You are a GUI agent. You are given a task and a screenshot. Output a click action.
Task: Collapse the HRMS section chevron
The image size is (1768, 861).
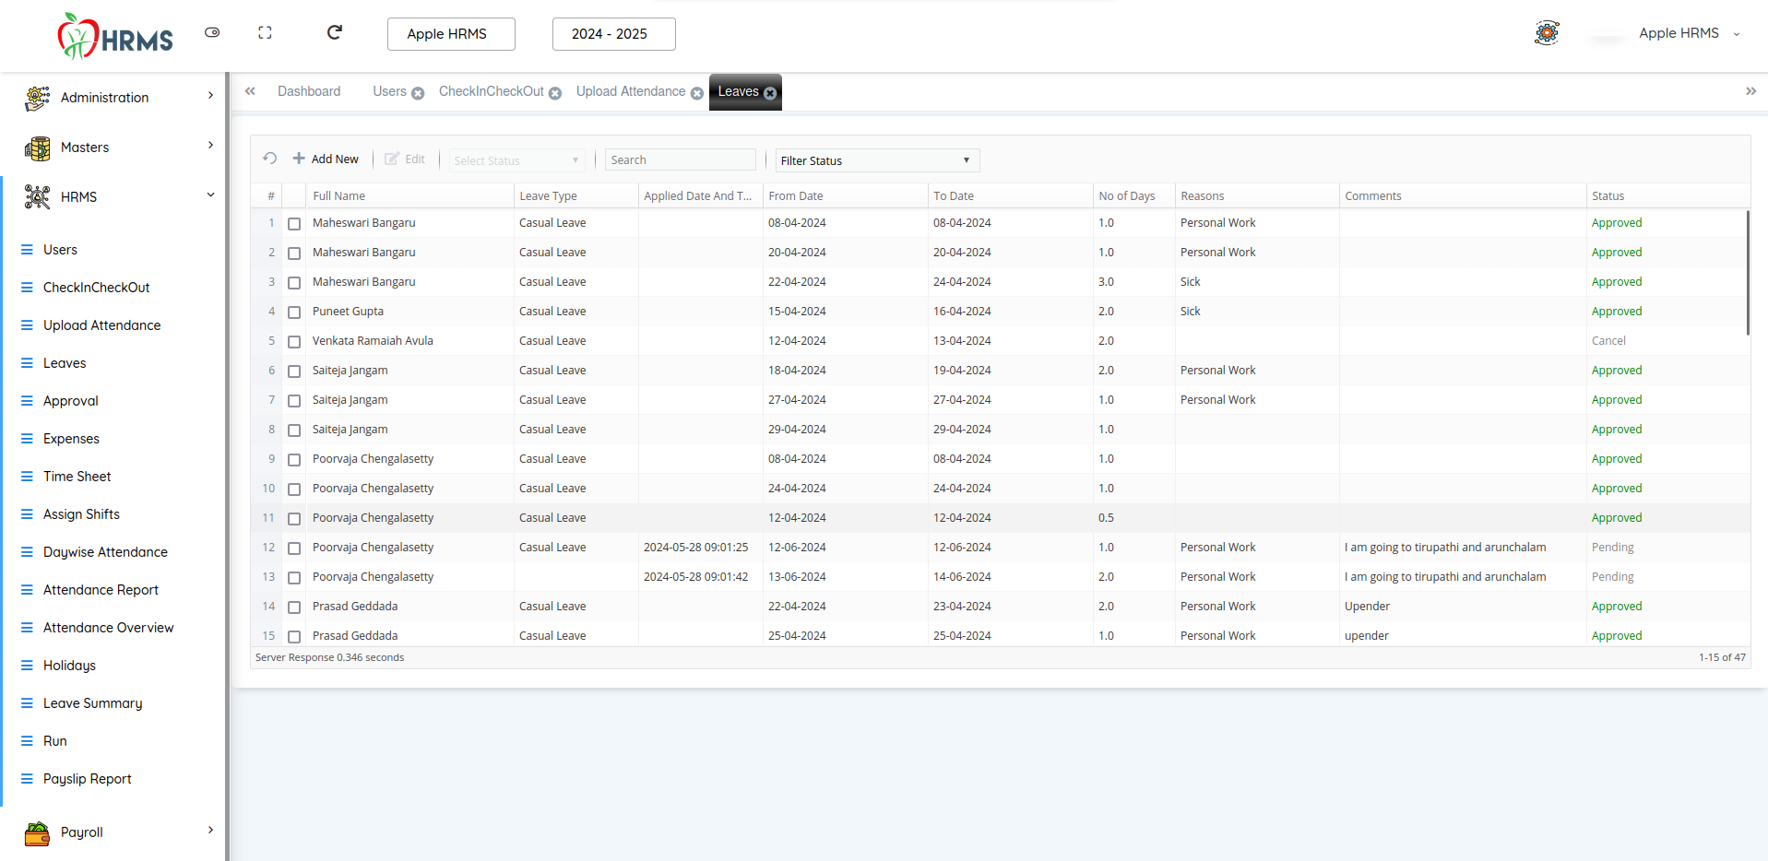(x=210, y=195)
